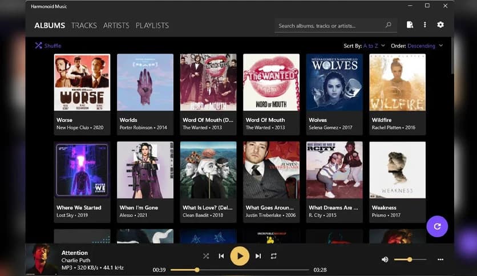Open the settings gear icon
Viewport: 477px width, 276px height.
(440, 25)
